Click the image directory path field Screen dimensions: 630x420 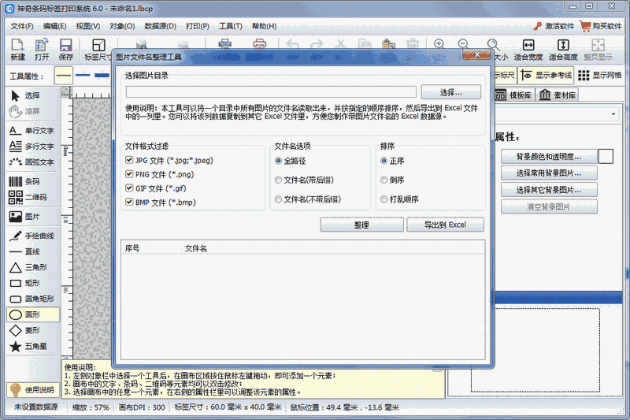pyautogui.click(x=271, y=92)
